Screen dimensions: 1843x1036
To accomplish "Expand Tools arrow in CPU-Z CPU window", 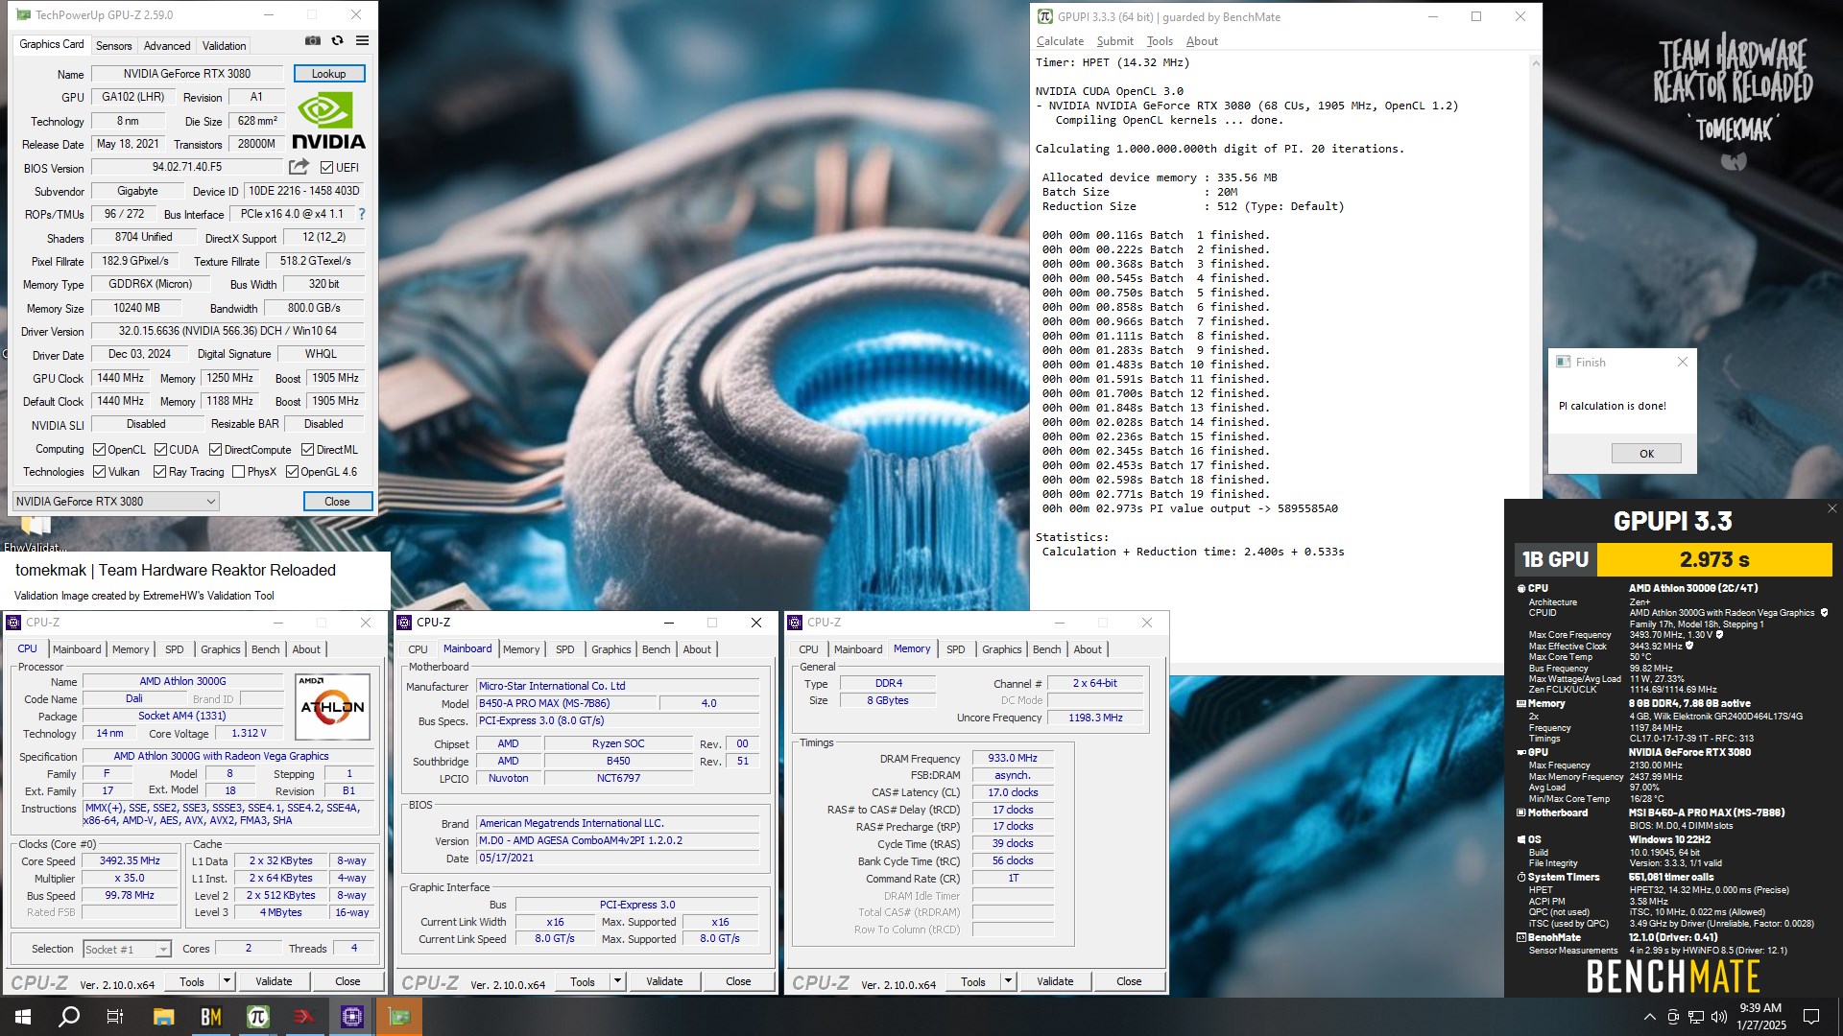I will point(227,981).
